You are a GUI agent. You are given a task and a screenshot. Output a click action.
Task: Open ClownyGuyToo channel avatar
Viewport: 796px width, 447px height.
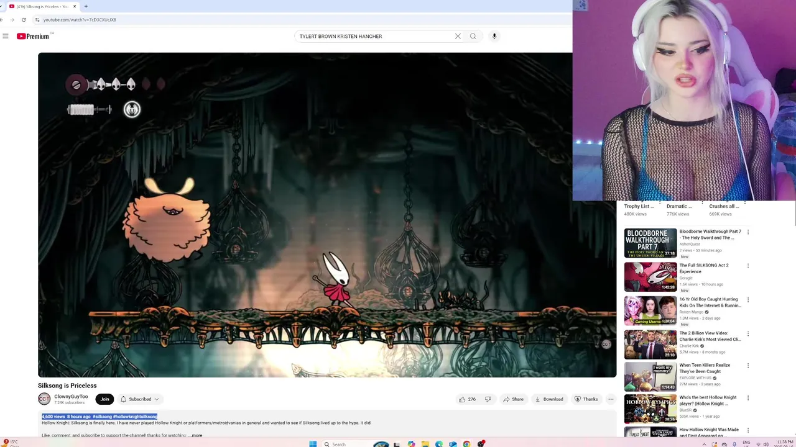click(44, 399)
